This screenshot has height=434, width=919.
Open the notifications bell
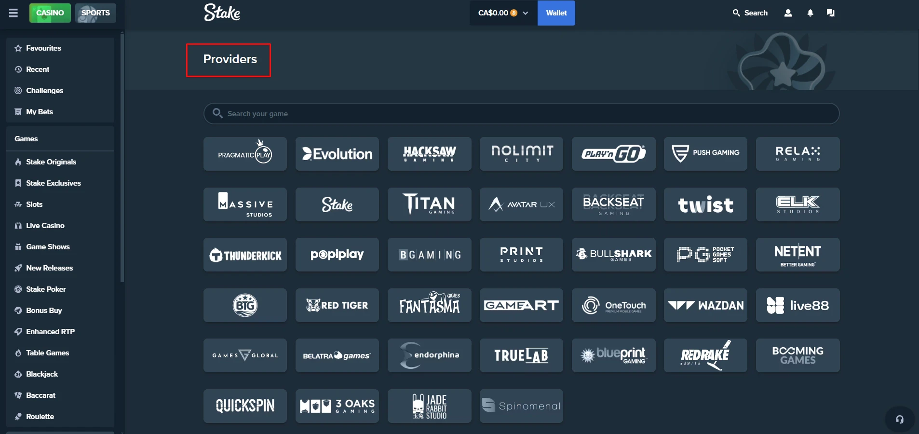(x=810, y=13)
